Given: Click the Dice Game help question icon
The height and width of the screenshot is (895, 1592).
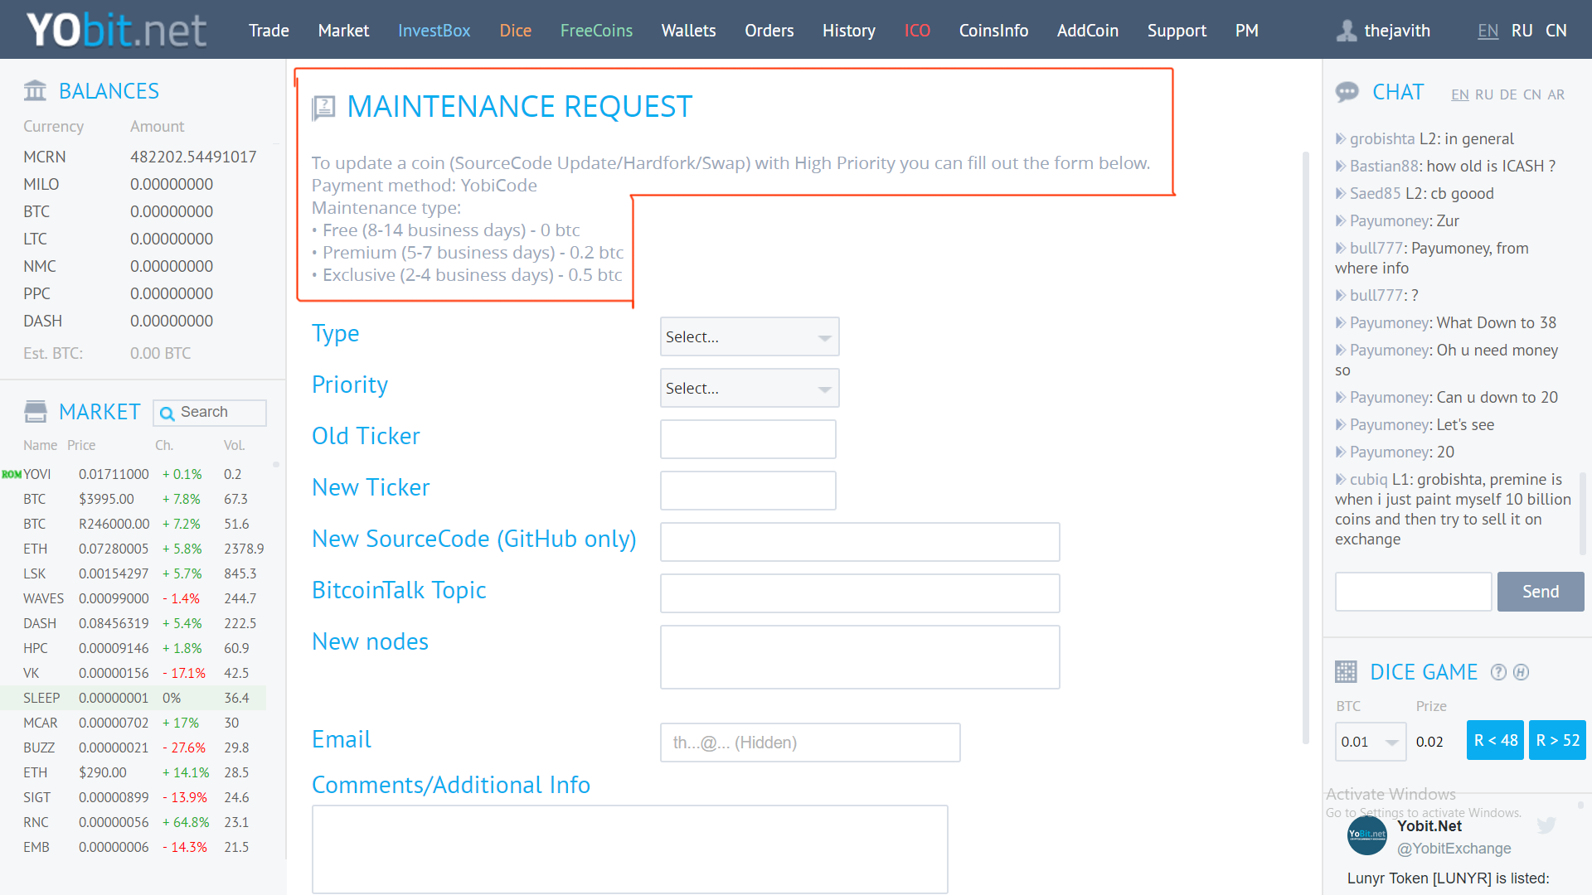Looking at the screenshot, I should pos(1498,672).
